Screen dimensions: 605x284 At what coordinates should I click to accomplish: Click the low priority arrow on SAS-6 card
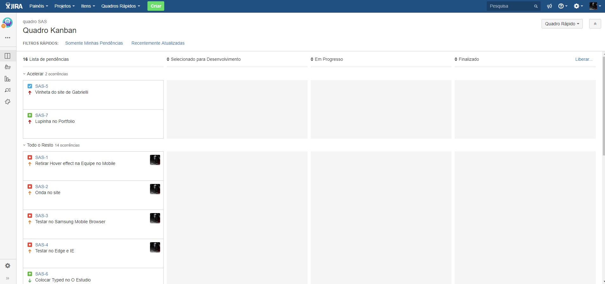click(30, 280)
